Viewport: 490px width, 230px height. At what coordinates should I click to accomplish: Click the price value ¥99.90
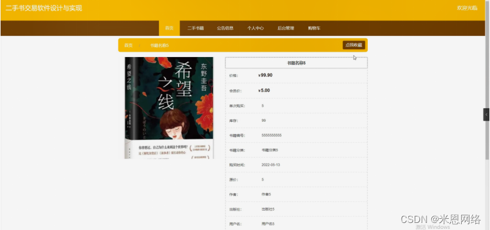point(265,75)
